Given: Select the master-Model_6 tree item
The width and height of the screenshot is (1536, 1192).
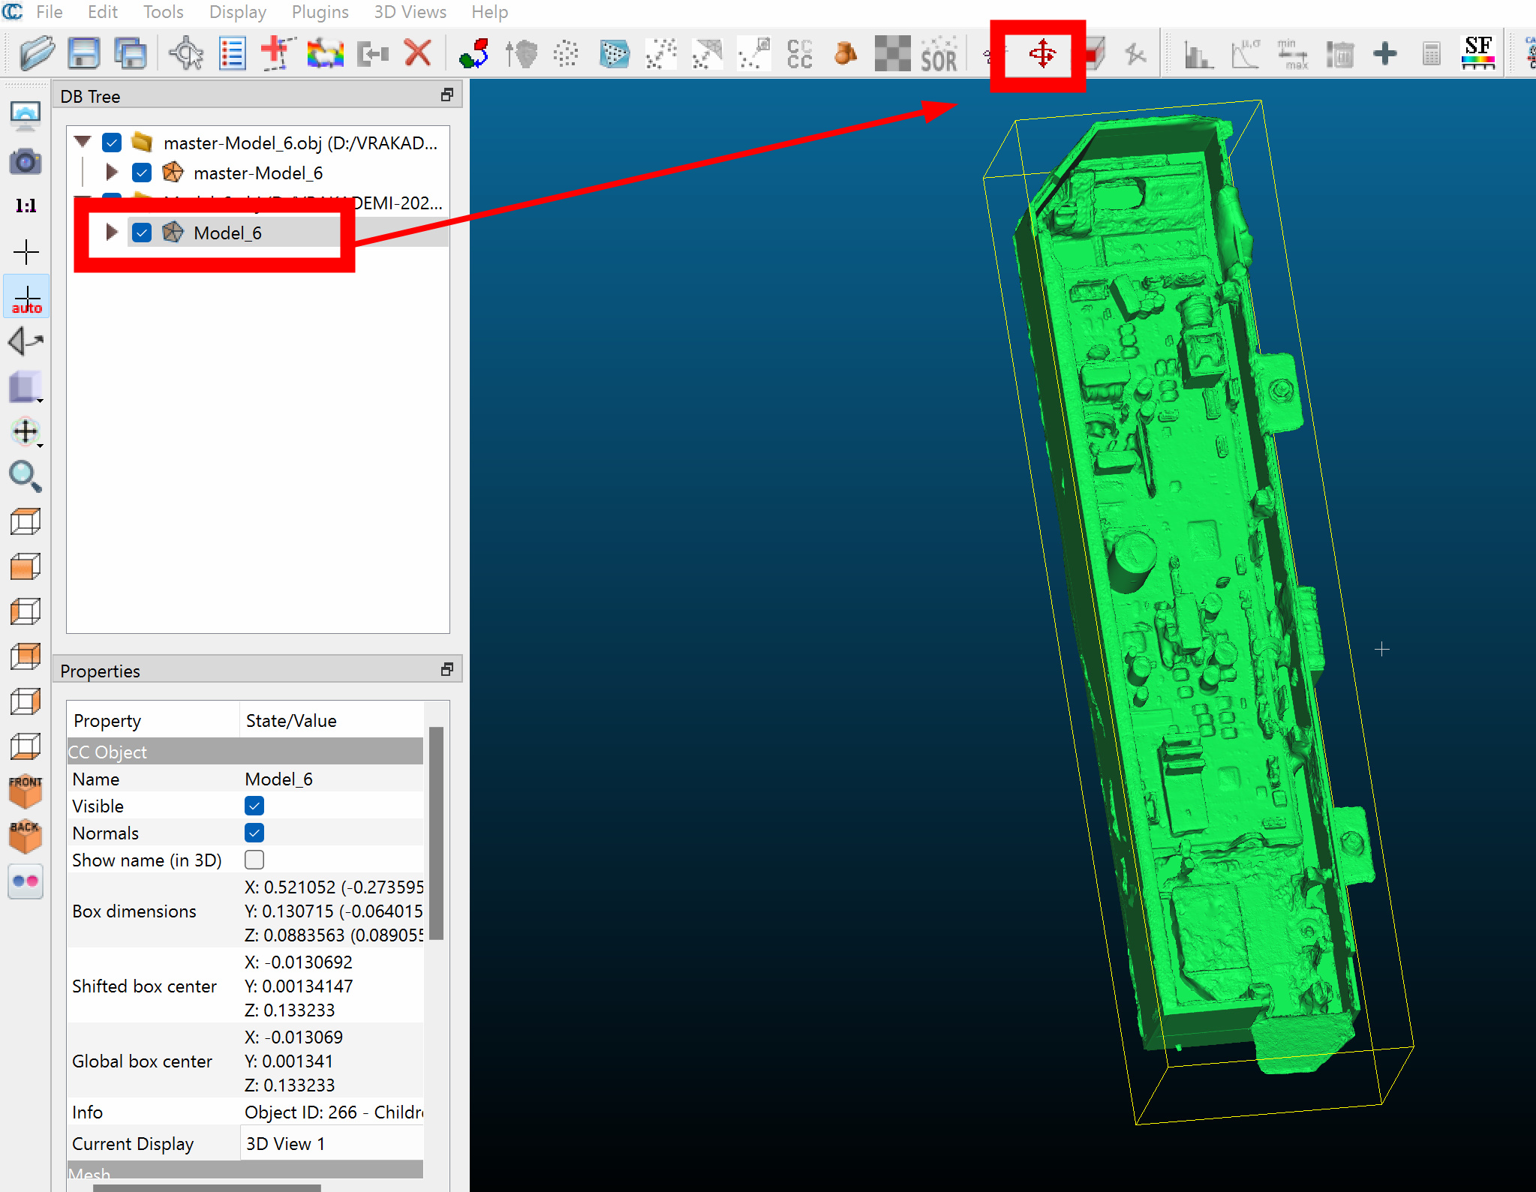Looking at the screenshot, I should coord(257,173).
